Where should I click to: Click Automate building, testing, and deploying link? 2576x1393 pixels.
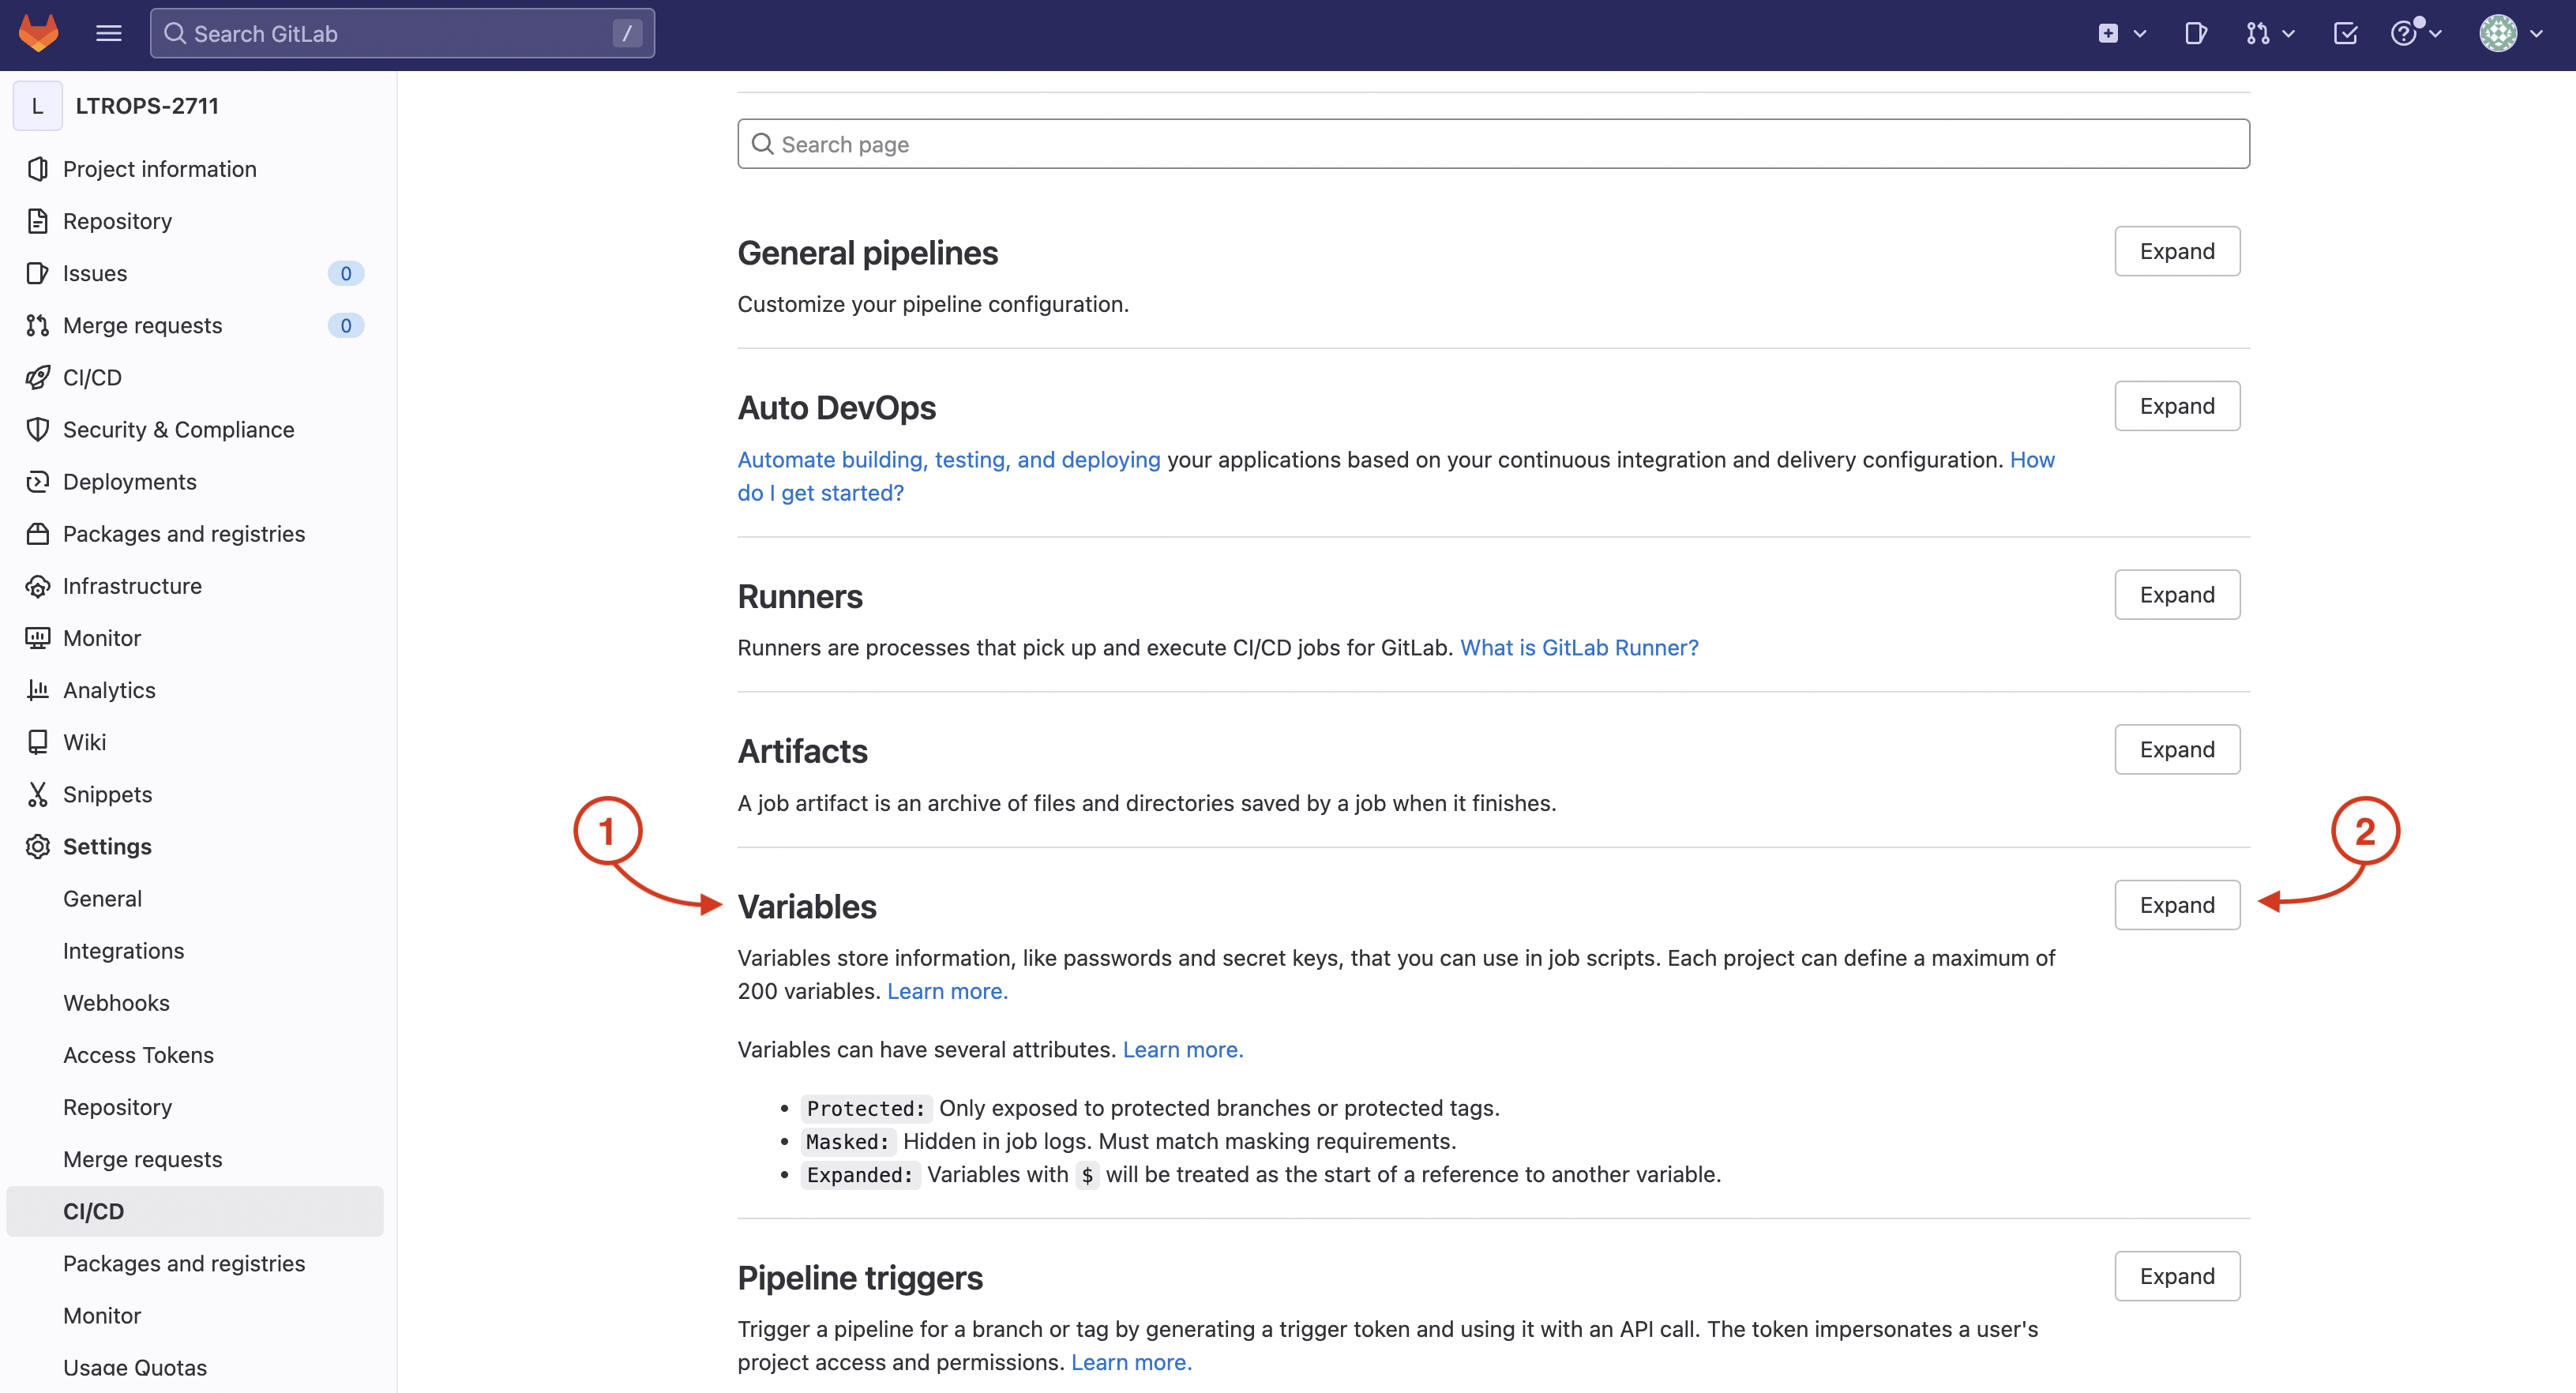pyautogui.click(x=948, y=460)
